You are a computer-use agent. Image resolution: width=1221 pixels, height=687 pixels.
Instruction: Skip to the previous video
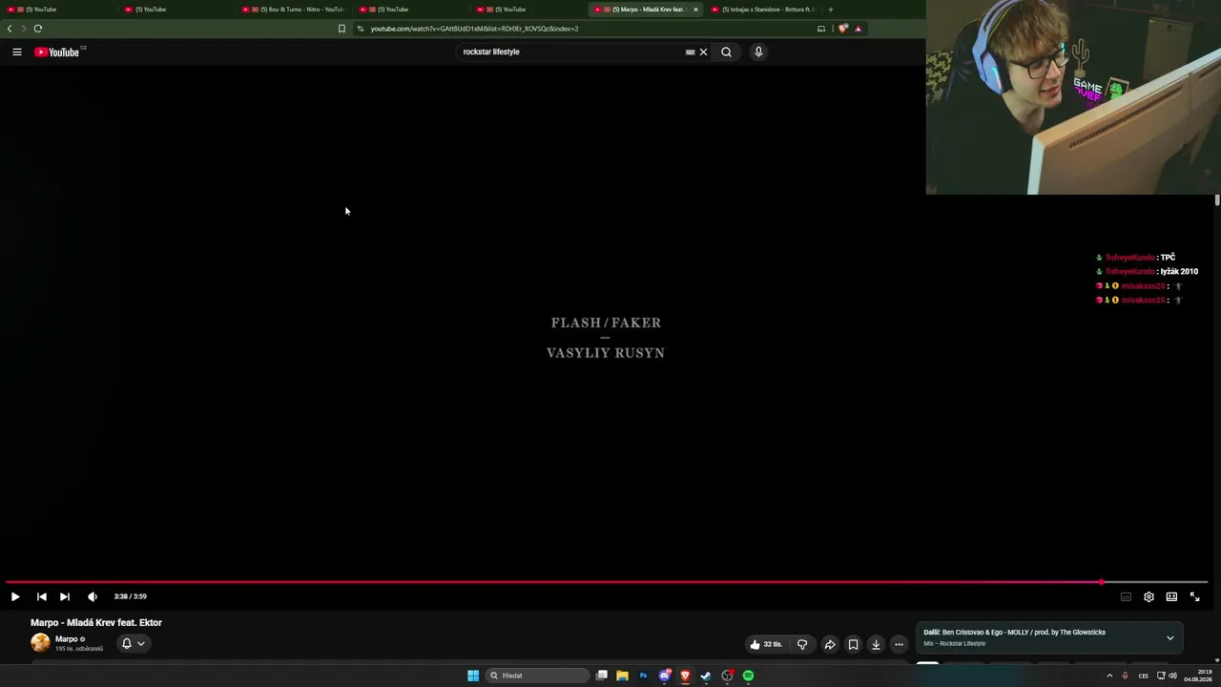[x=41, y=596]
